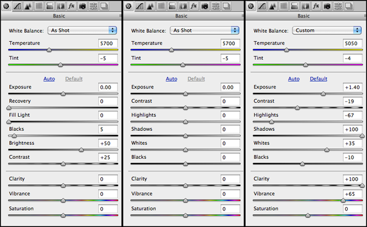The width and height of the screenshot is (367, 227).
Task: Open Basic panel flyout menu in left panel
Action: (x=120, y=16)
